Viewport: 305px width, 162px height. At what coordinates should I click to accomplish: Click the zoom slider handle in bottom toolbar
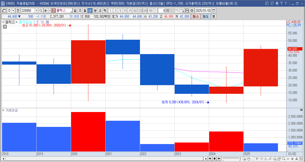click(x=240, y=159)
